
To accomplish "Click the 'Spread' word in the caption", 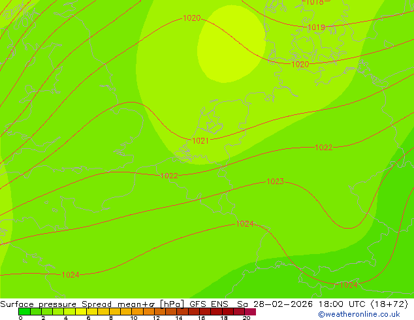I will coord(97,304).
